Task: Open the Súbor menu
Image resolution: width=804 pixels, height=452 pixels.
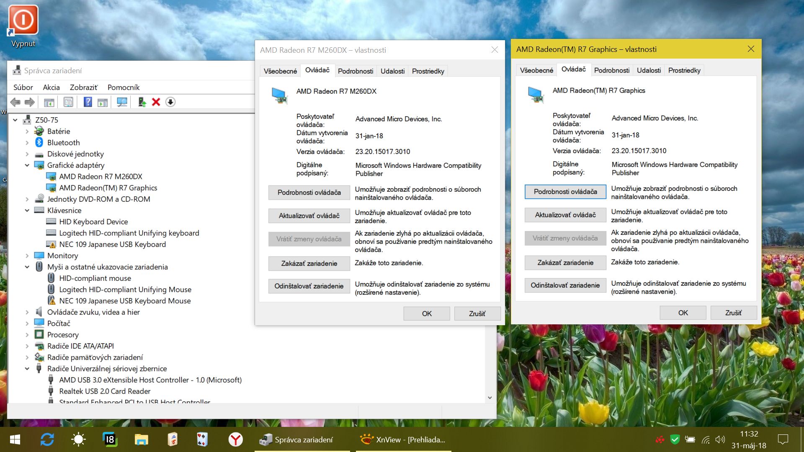Action: [23, 87]
